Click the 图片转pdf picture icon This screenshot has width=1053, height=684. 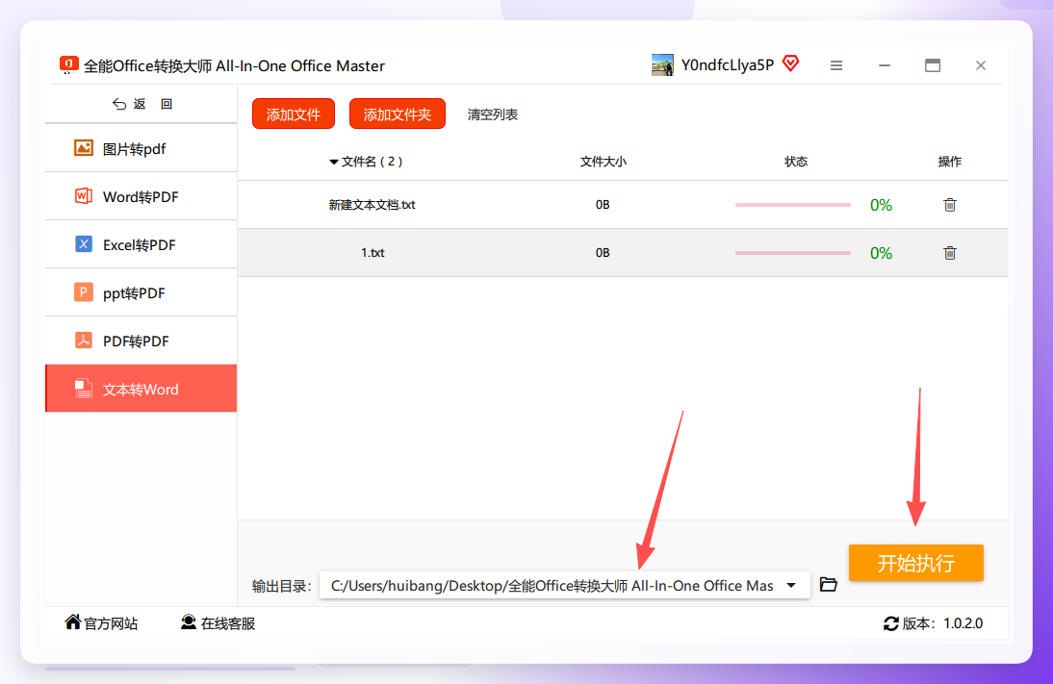point(84,148)
